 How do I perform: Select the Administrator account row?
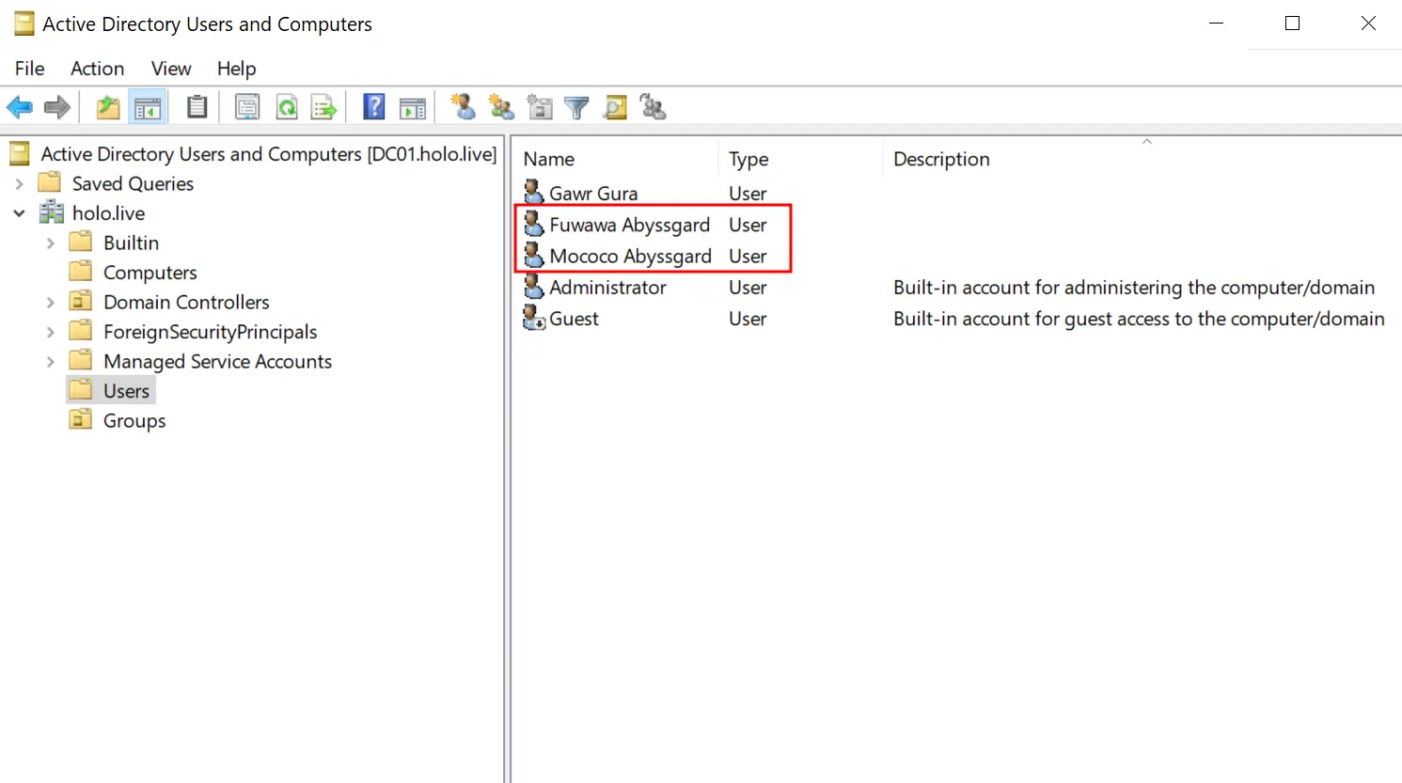click(x=950, y=288)
